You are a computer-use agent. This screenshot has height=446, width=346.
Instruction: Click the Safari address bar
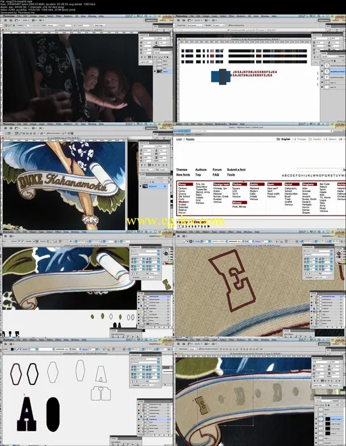coord(253,131)
